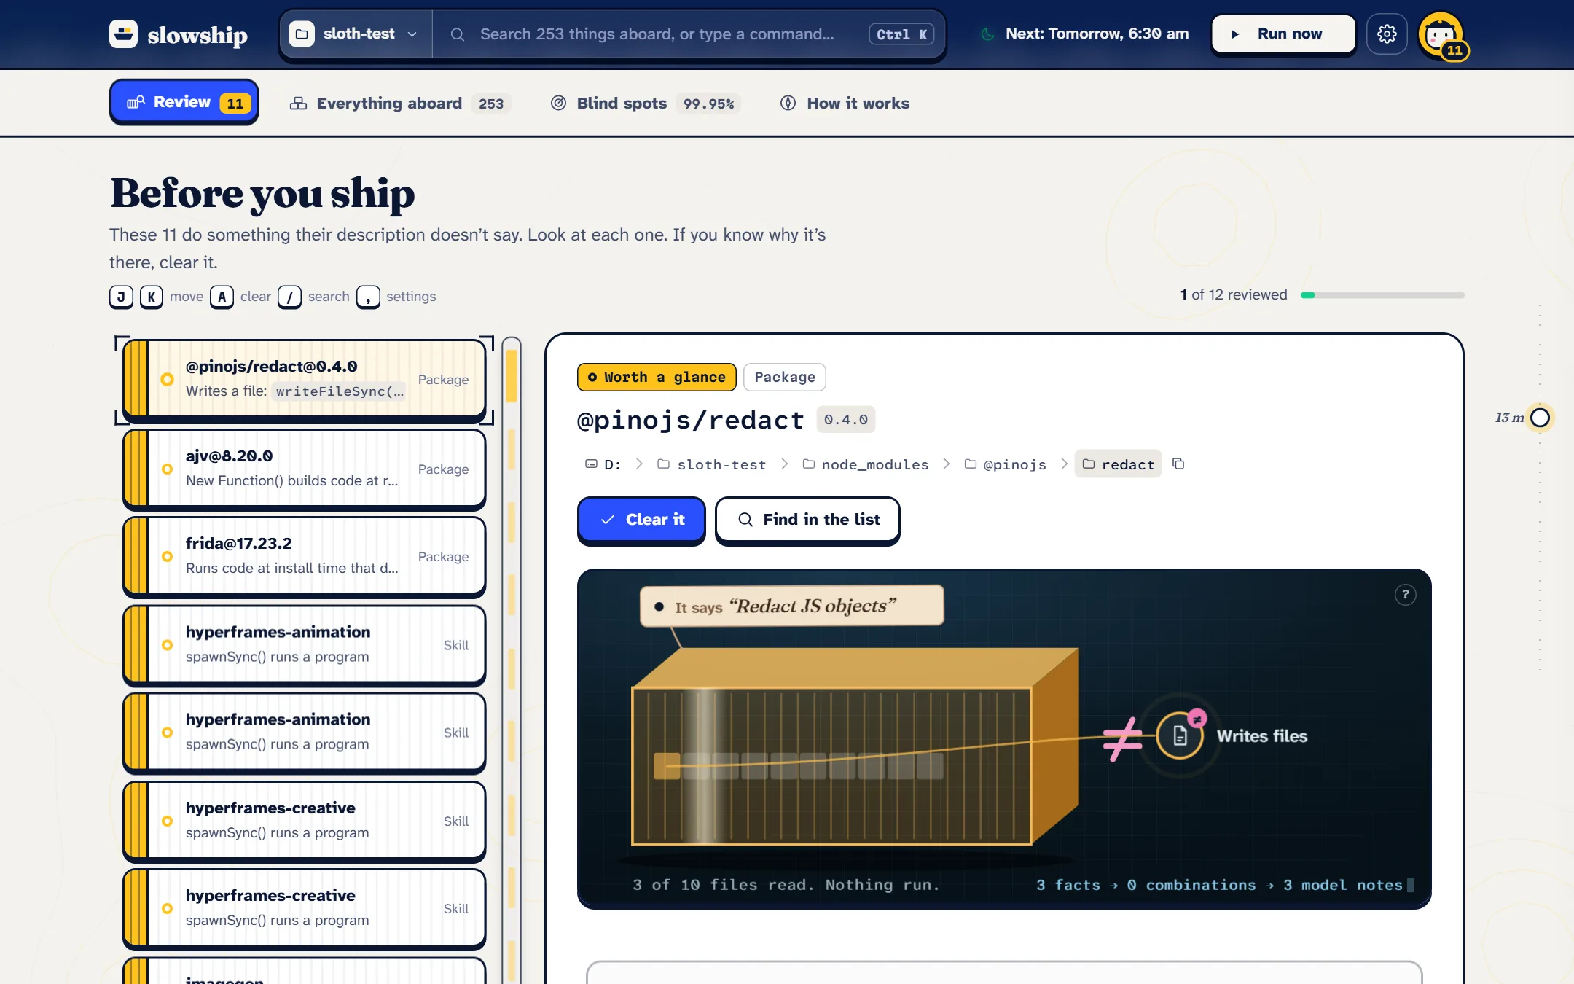1574x984 pixels.
Task: Open the help question-mark in the diagram
Action: (x=1405, y=595)
